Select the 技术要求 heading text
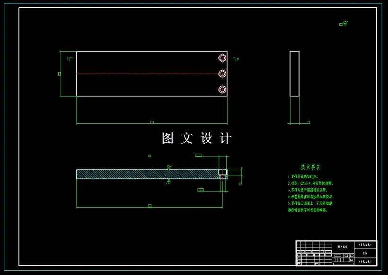Viewport: 388px width, 275px height. tap(310, 167)
